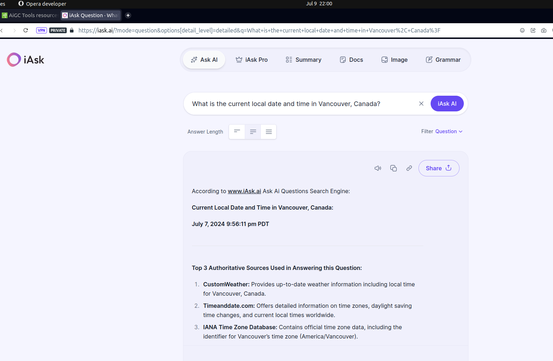This screenshot has width=553, height=361.
Task: View site security lock info
Action: [72, 30]
